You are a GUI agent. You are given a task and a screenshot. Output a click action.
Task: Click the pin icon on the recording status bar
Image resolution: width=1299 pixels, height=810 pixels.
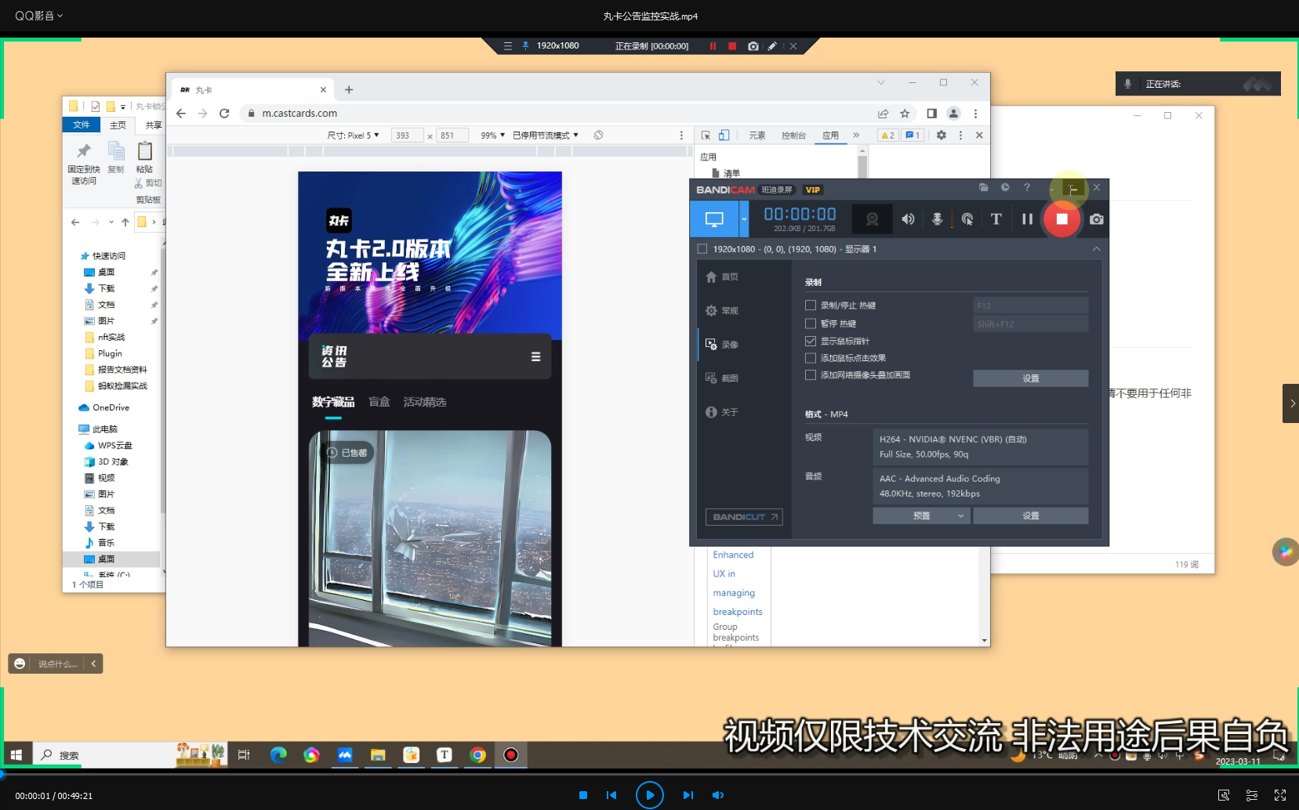coord(525,46)
